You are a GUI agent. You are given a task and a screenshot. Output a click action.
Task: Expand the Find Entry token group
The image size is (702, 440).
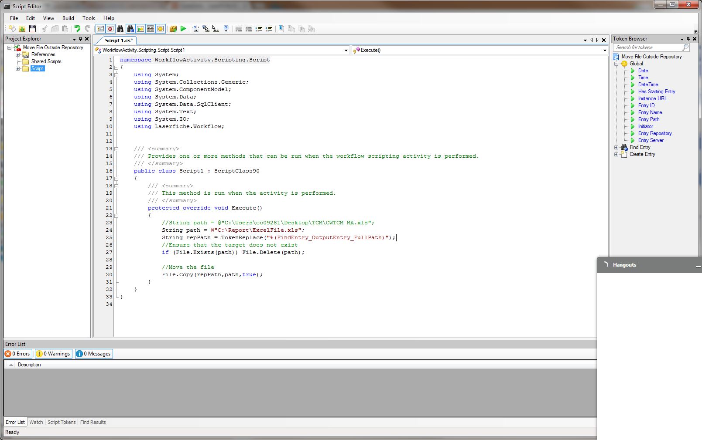click(616, 147)
